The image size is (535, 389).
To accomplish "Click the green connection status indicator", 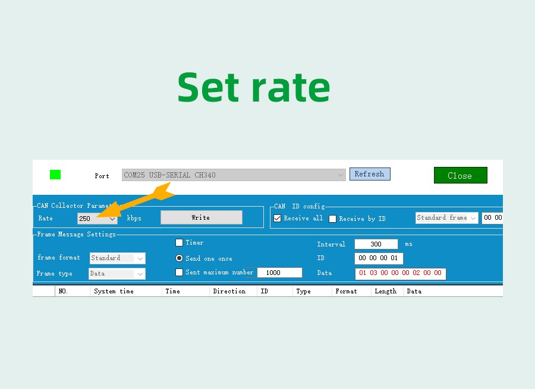I will point(55,175).
